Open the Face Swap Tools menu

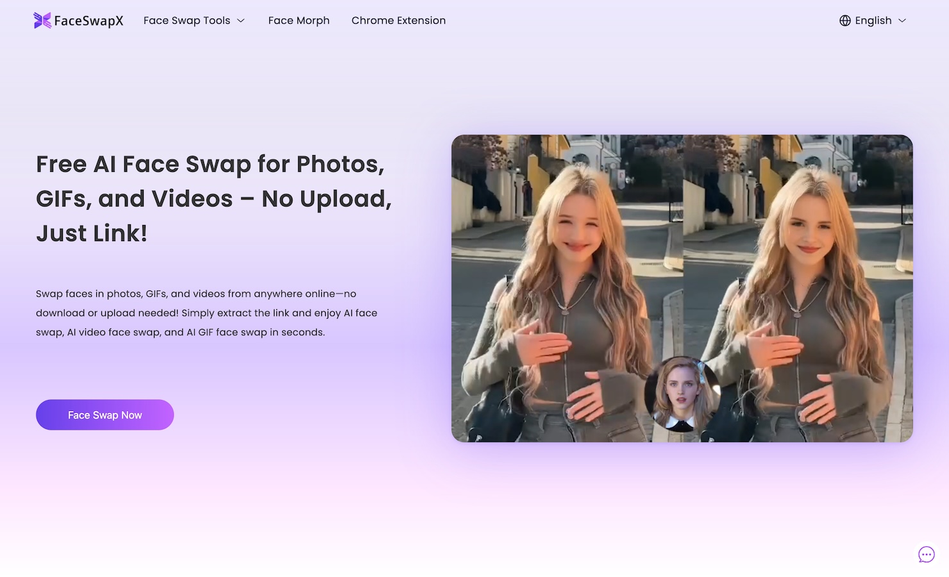[187, 21]
